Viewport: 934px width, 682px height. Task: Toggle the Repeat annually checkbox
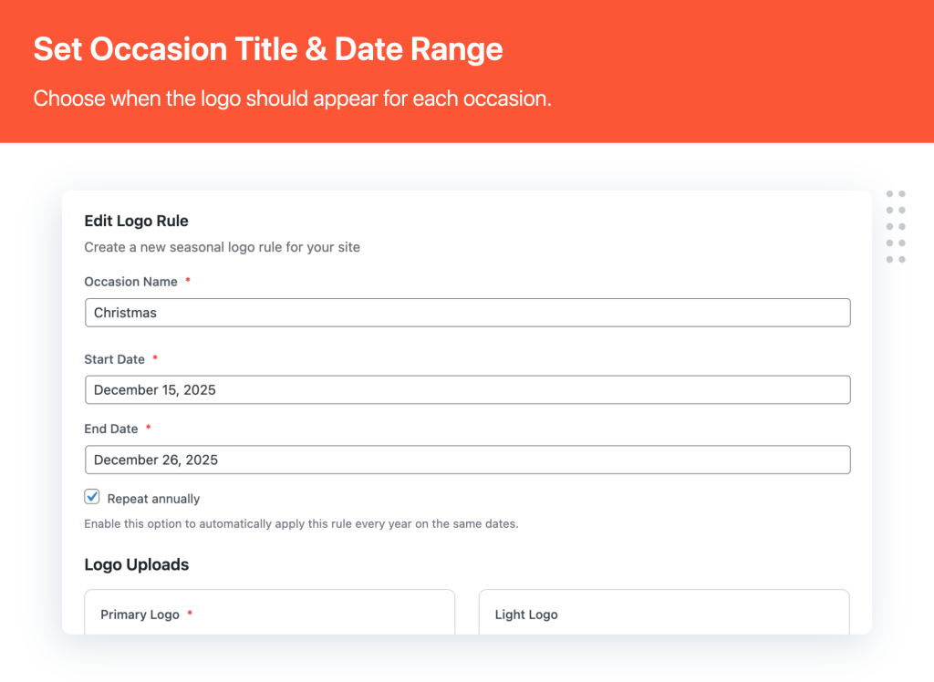[x=92, y=497]
